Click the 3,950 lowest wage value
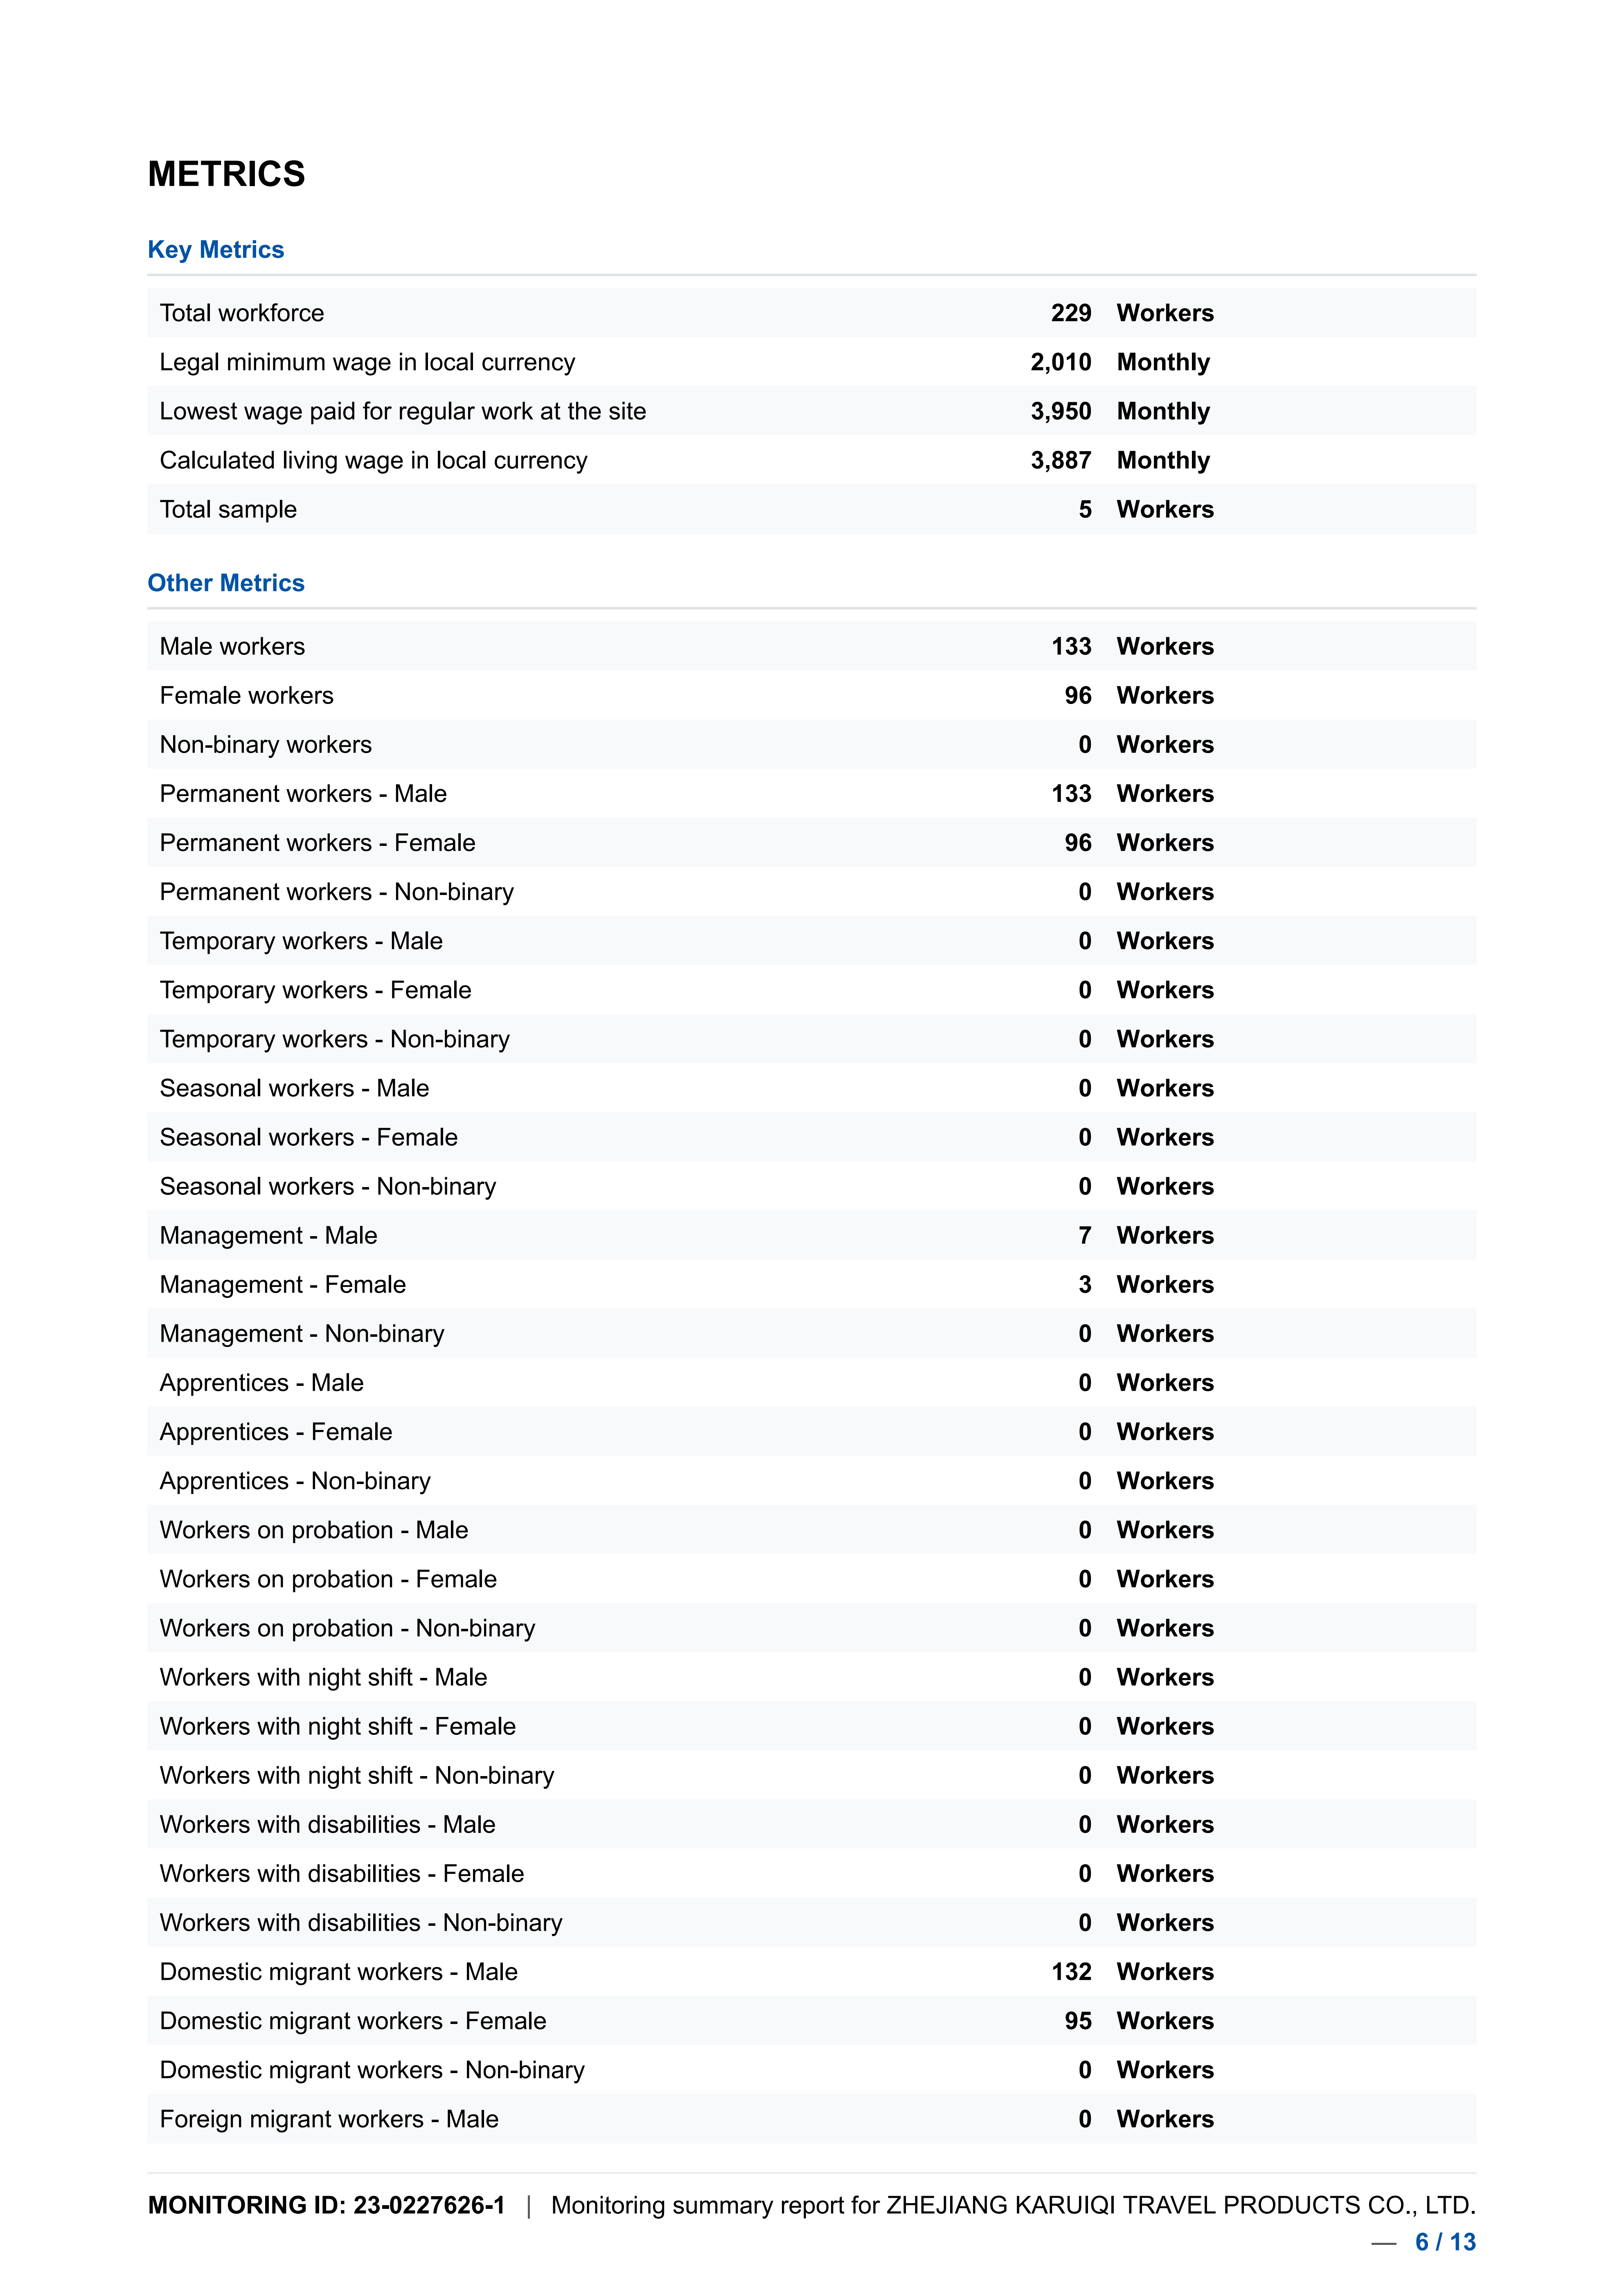The height and width of the screenshot is (2296, 1624). 1060,411
